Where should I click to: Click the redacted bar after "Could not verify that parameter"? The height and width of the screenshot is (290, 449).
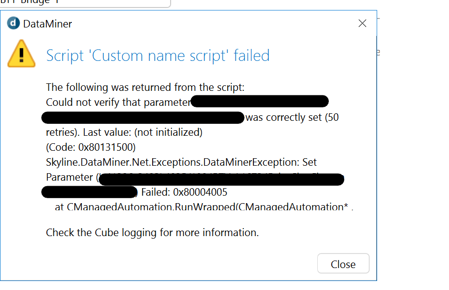[x=260, y=101]
